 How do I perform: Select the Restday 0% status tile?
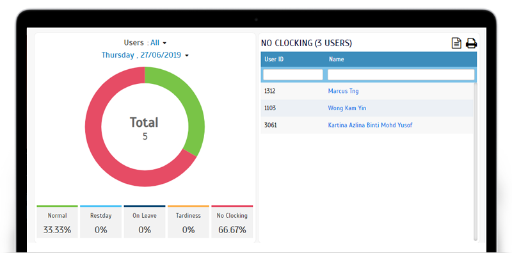click(101, 222)
